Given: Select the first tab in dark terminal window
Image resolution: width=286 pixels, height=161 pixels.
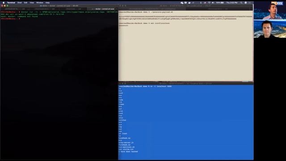Looking at the screenshot, I should tap(15, 9).
